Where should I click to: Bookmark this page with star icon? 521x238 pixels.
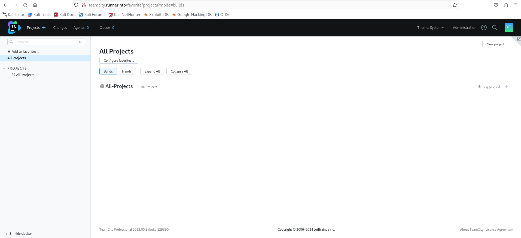(455, 5)
